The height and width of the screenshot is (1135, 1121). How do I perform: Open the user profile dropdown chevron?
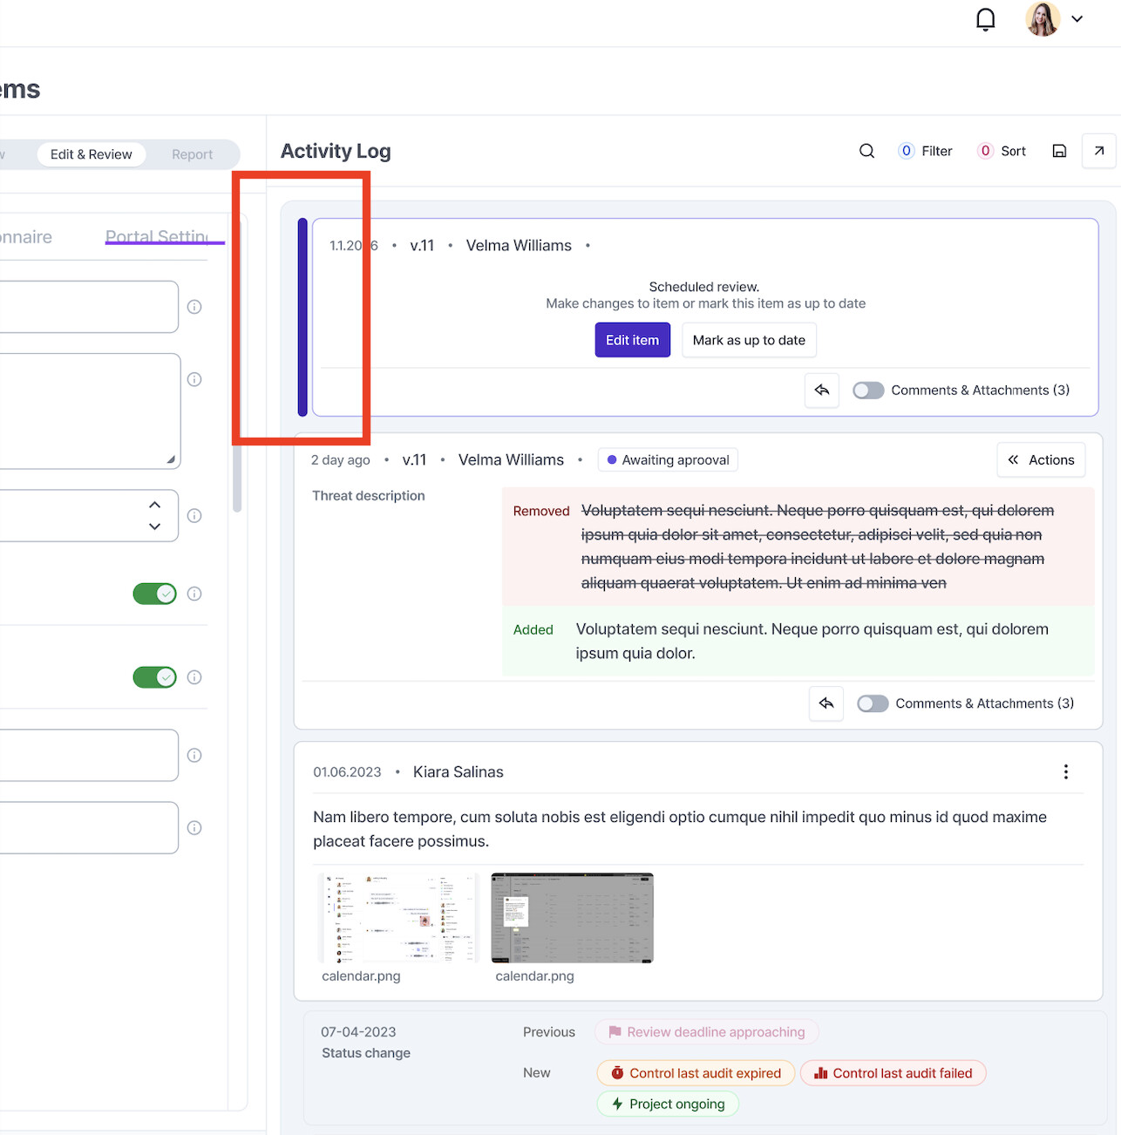[1077, 19]
